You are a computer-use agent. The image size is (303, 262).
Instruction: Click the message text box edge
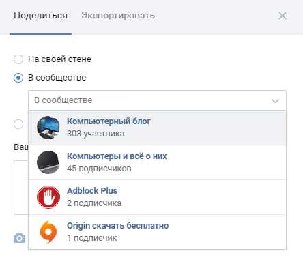point(21,188)
